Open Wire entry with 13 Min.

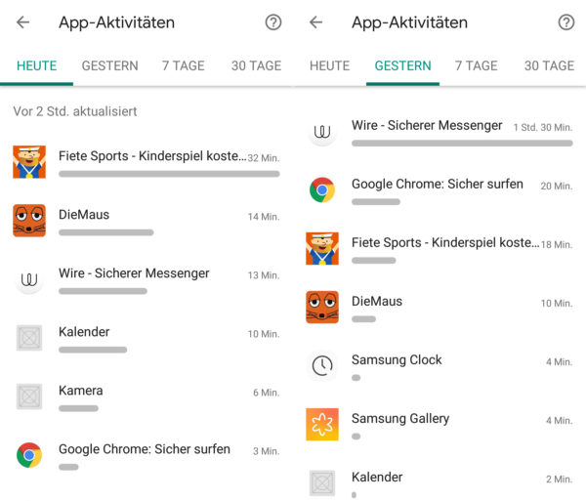coord(146,279)
